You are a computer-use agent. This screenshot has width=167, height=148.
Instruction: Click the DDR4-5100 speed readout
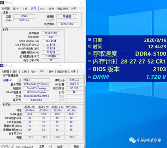coord(151,54)
